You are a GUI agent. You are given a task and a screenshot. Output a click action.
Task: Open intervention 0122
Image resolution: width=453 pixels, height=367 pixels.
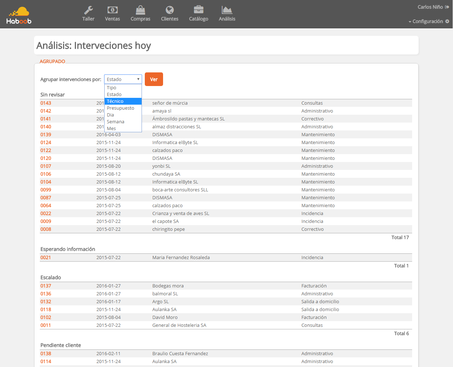click(x=46, y=151)
